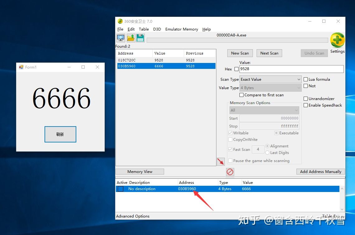Click the Active column header
The width and height of the screenshot is (355, 235).
(122, 182)
